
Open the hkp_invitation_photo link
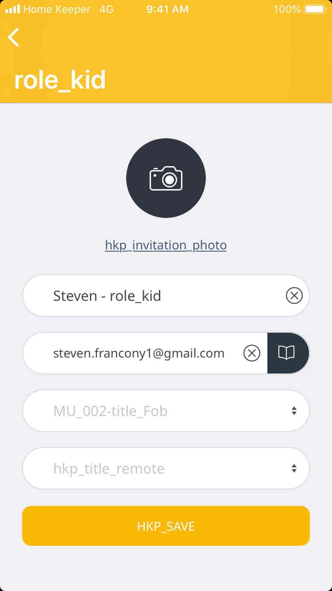[x=166, y=245]
